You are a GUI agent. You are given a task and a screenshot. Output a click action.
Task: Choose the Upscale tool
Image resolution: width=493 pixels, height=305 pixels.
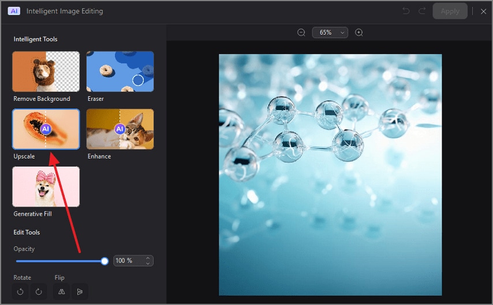click(x=46, y=129)
